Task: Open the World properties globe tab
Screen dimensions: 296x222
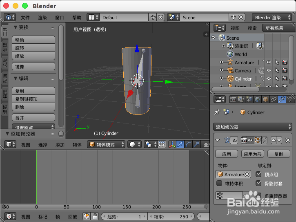Action: click(x=257, y=99)
